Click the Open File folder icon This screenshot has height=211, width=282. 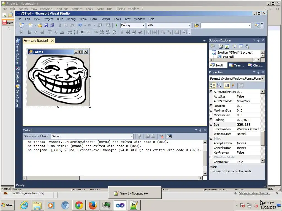pyautogui.click(x=40, y=25)
